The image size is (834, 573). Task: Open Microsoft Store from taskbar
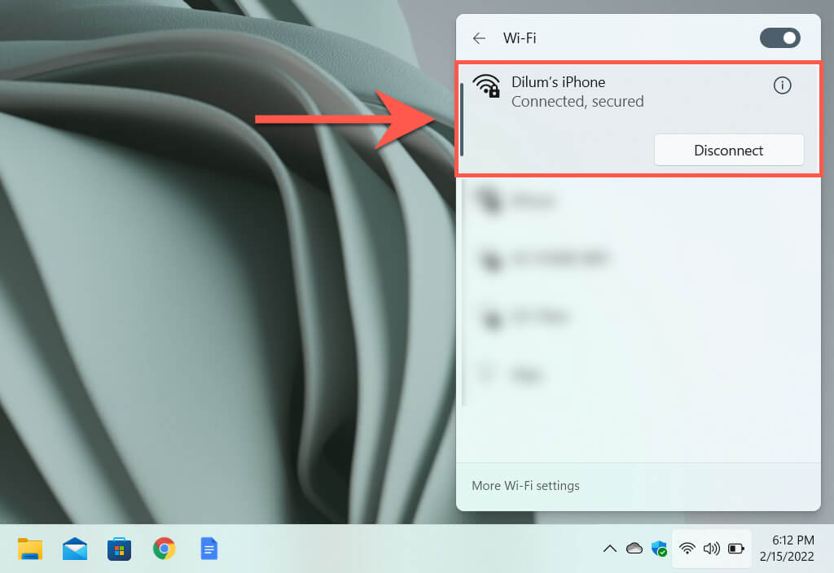click(x=119, y=549)
